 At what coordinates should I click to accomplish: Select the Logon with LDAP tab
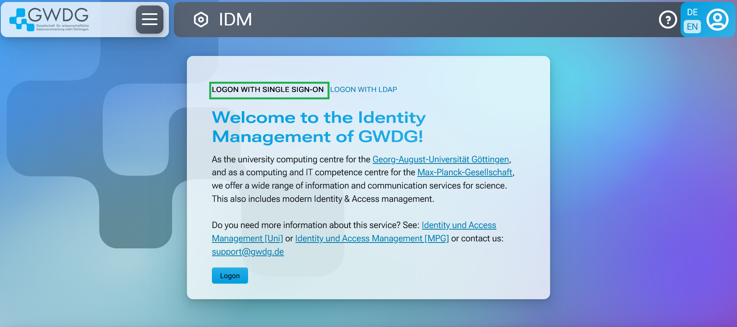coord(364,90)
